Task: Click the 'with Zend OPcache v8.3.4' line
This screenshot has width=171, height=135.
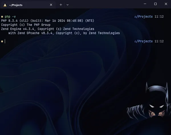Action: [x=64, y=33]
